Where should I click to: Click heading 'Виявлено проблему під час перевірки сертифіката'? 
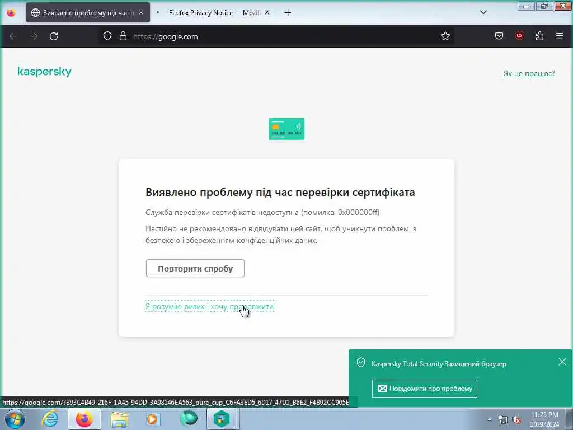pyautogui.click(x=280, y=193)
